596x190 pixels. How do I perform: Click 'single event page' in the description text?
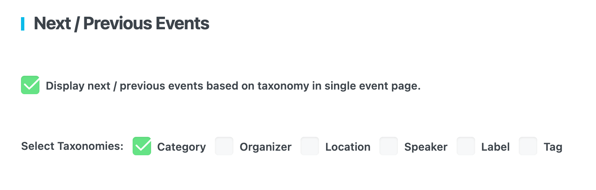click(x=371, y=86)
